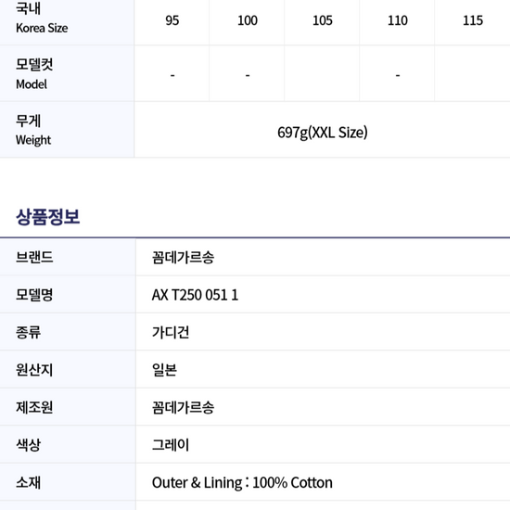Click the 꼼데가르송 manufacturer value
This screenshot has width=510, height=510.
pos(183,407)
